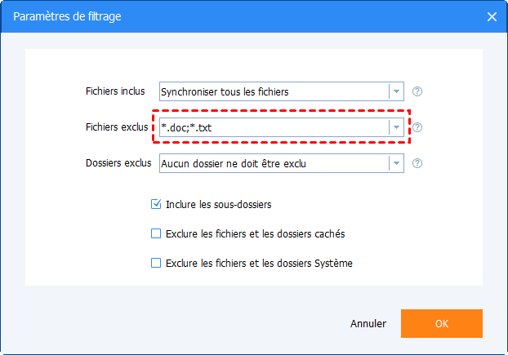
Task: Click the Dossiers exclus label
Action: click(118, 163)
